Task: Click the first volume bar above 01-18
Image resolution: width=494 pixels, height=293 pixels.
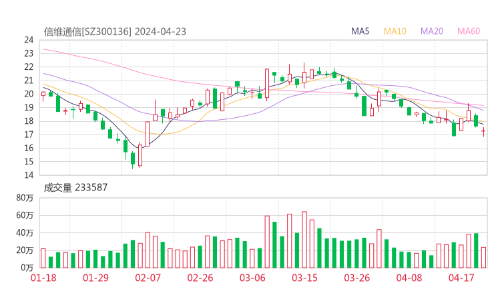Action: (43, 258)
